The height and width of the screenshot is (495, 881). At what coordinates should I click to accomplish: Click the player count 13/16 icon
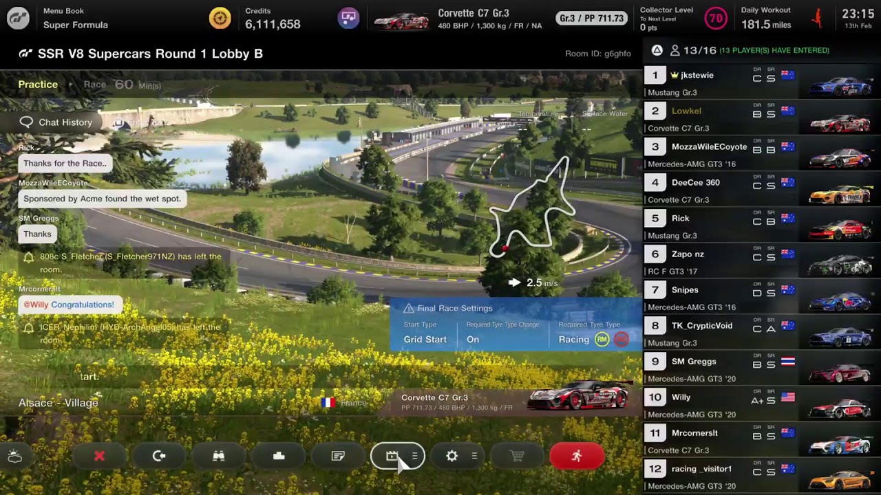point(675,50)
